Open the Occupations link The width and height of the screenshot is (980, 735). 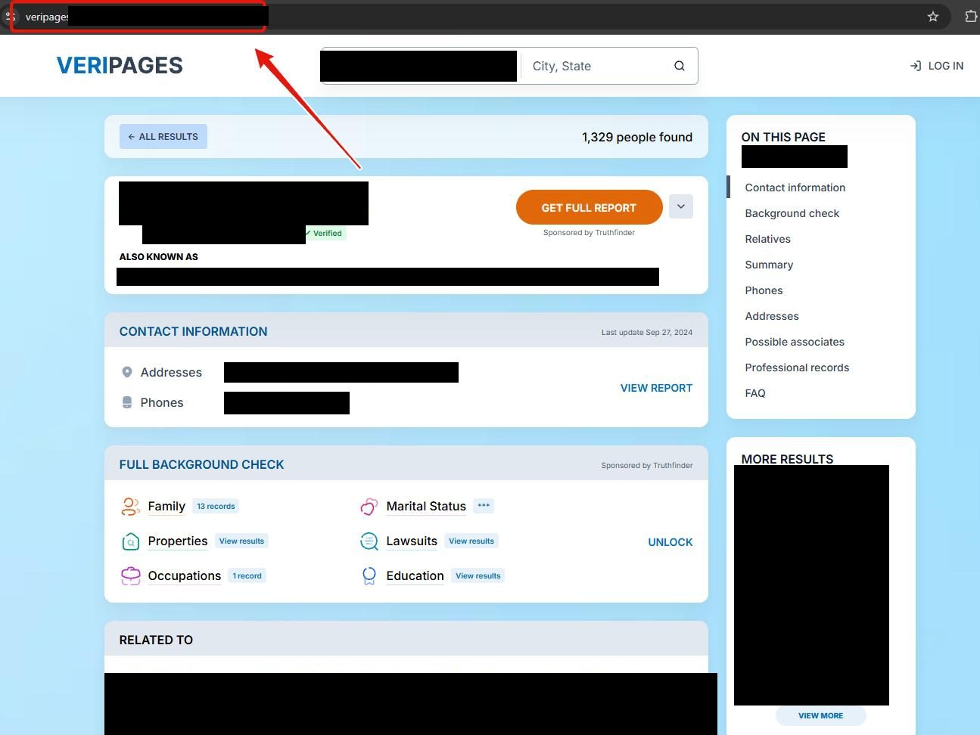click(185, 576)
